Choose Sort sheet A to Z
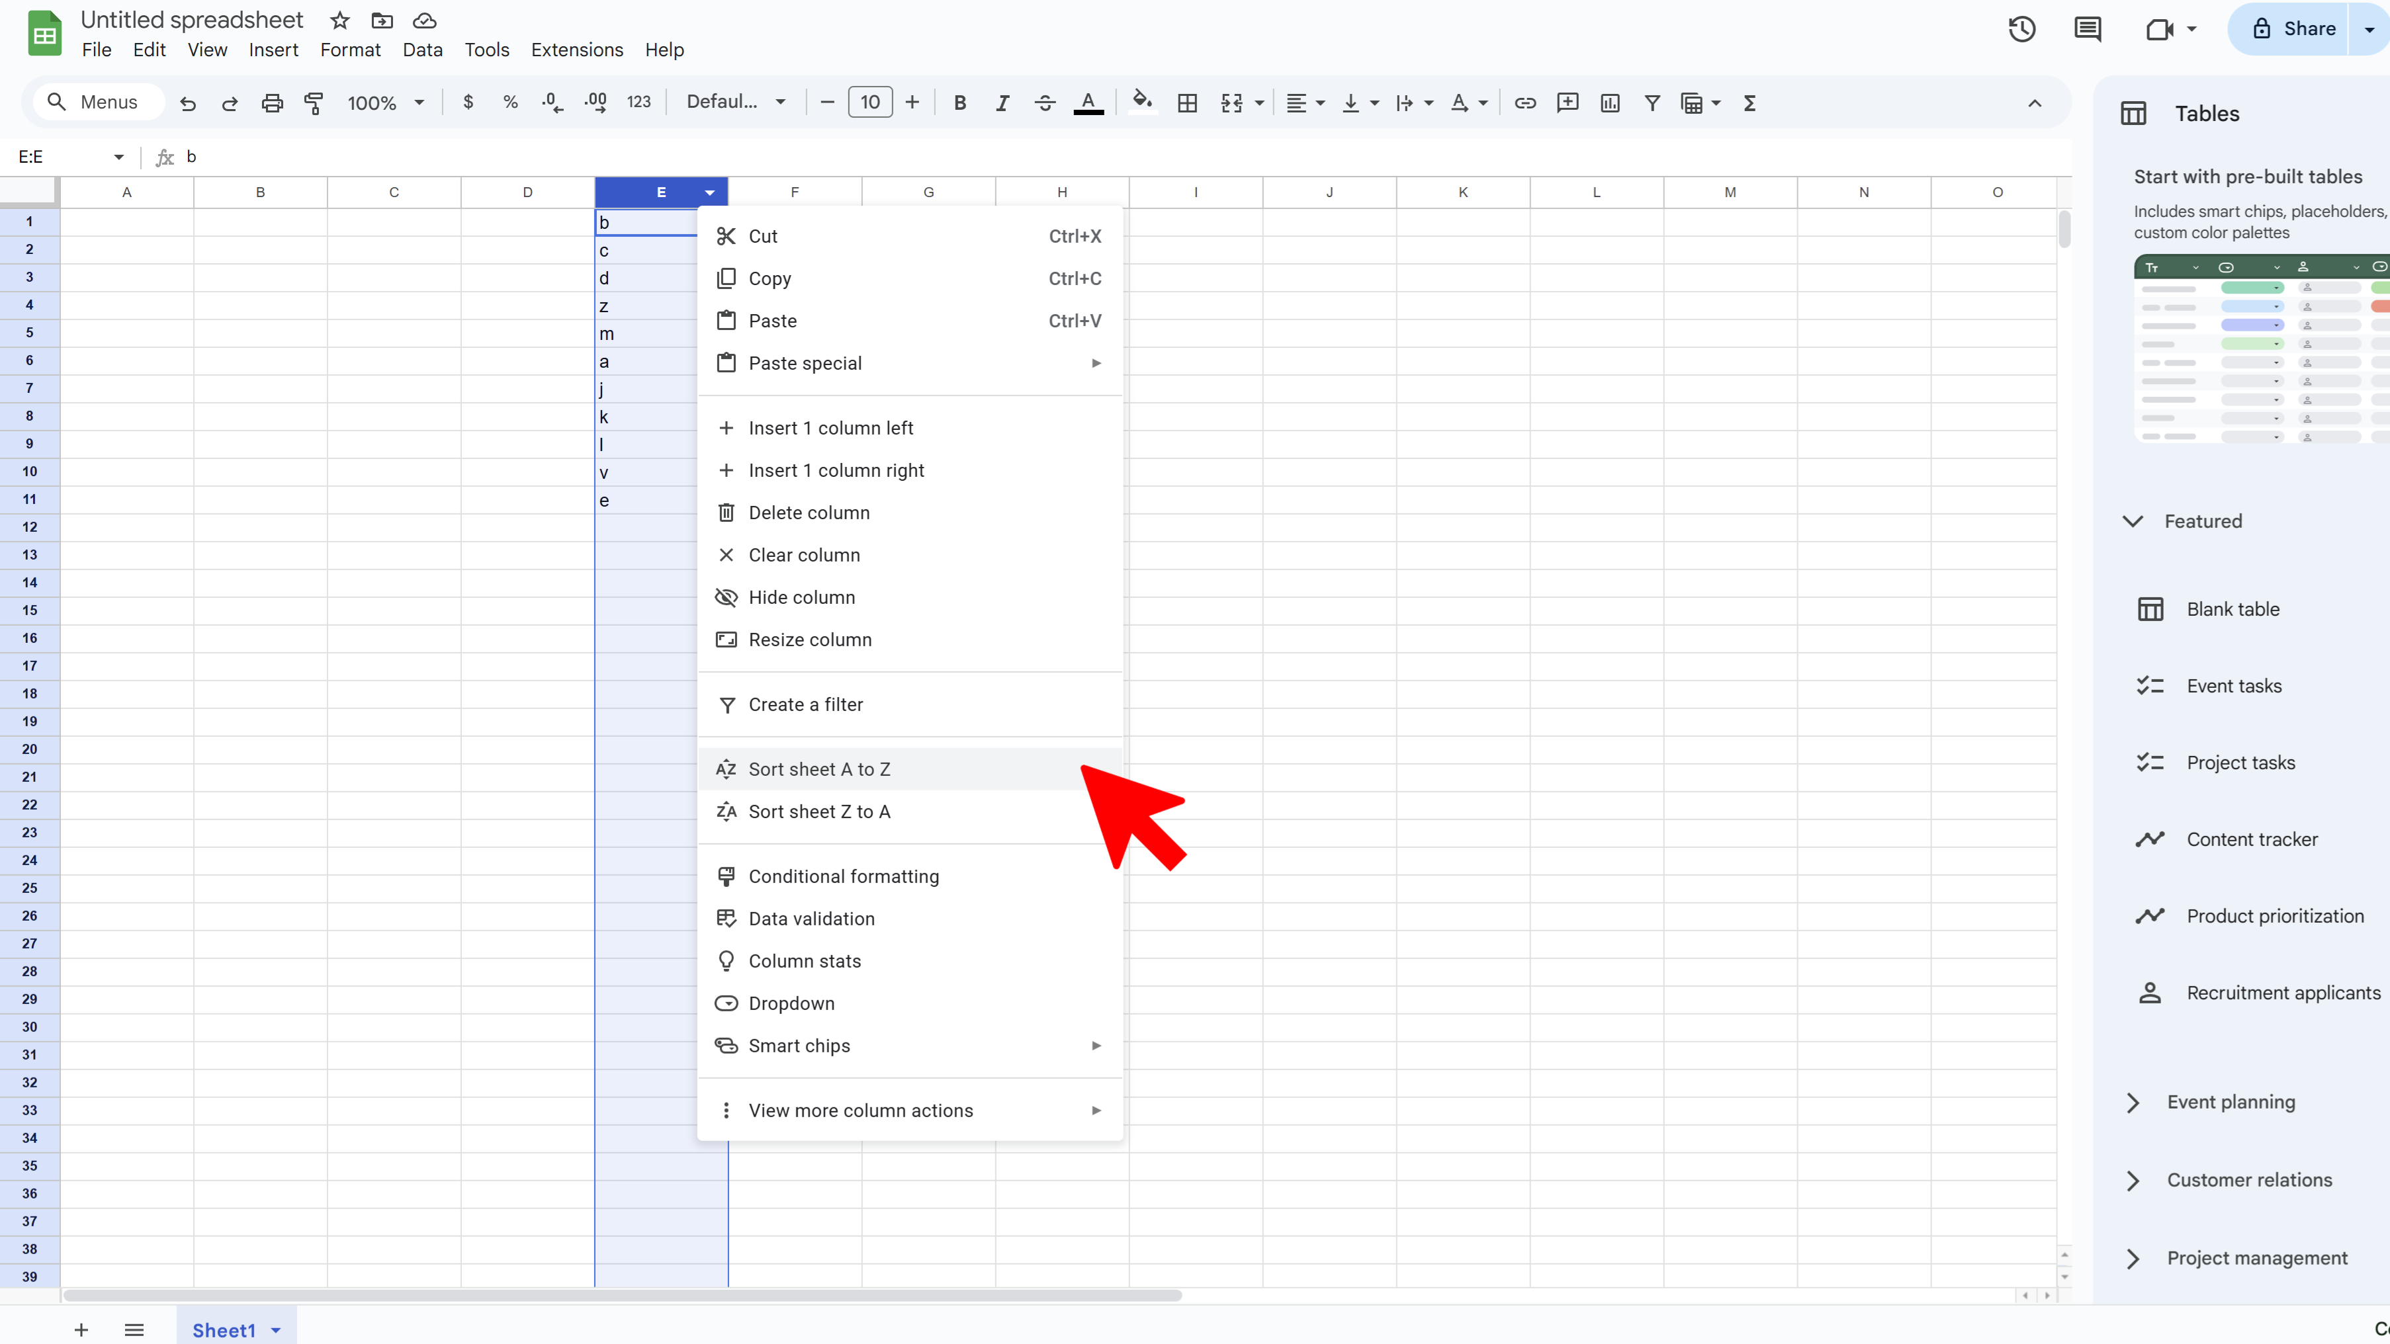This screenshot has height=1344, width=2390. tap(819, 769)
